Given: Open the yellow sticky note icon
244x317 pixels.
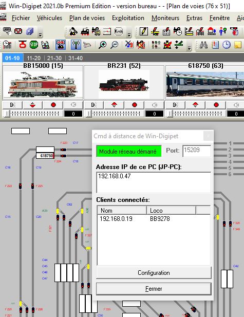Looking at the screenshot, I should pyautogui.click(x=238, y=45).
